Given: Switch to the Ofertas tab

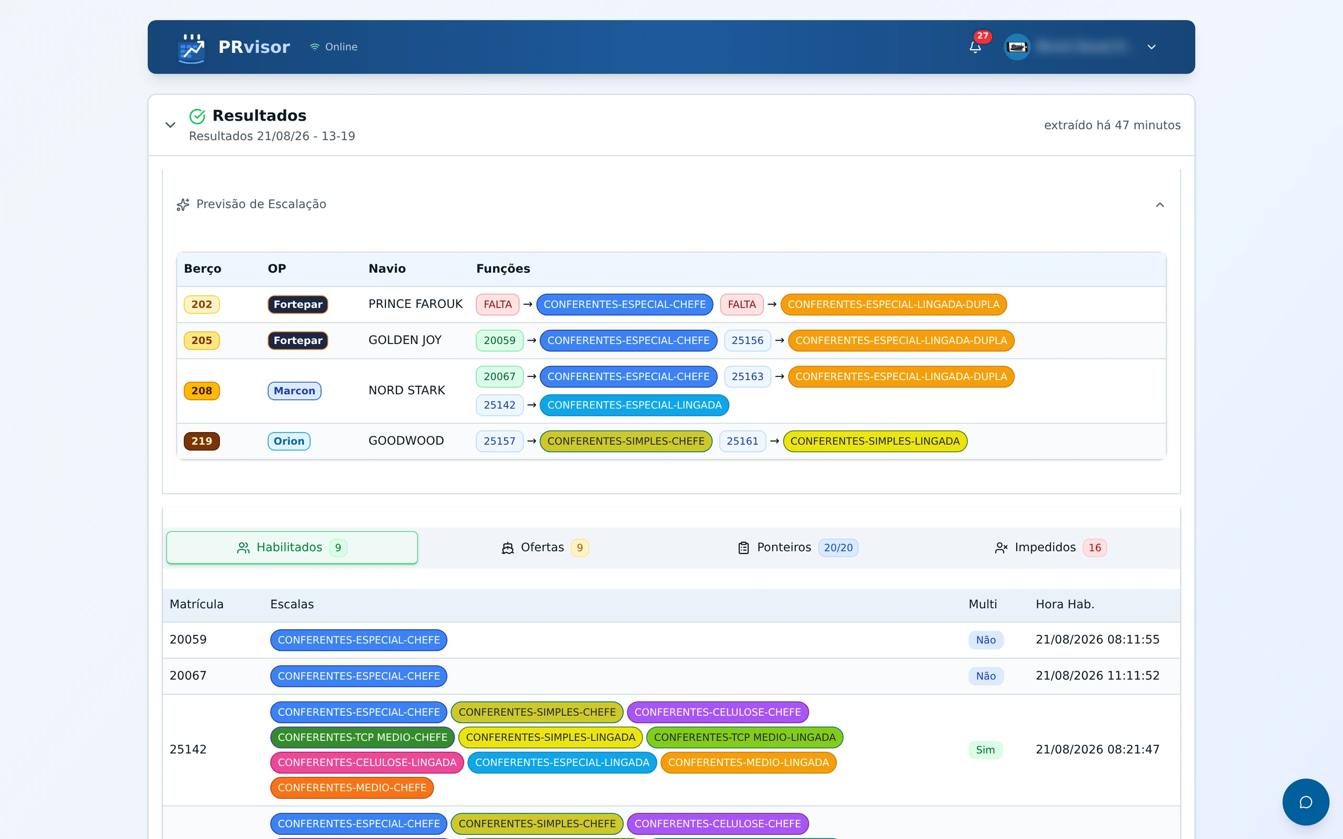Looking at the screenshot, I should click(x=545, y=547).
